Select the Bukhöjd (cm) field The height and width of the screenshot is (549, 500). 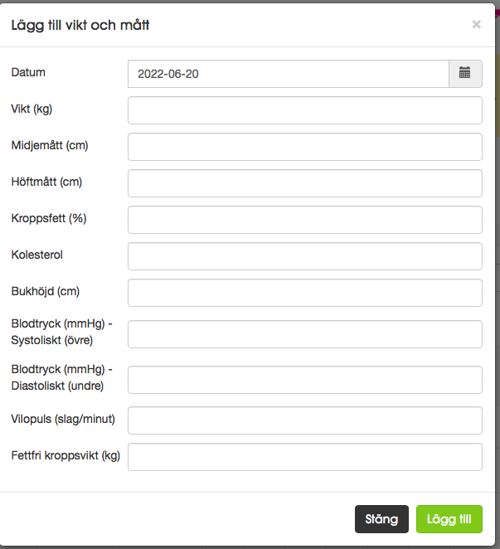point(305,293)
